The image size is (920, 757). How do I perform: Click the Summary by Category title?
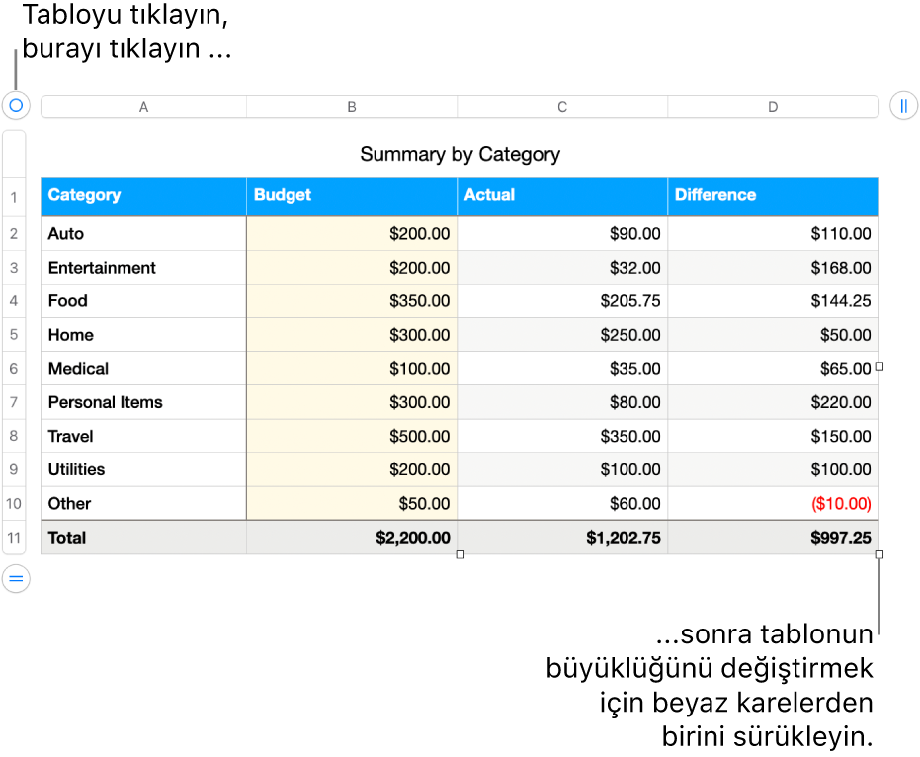[460, 155]
